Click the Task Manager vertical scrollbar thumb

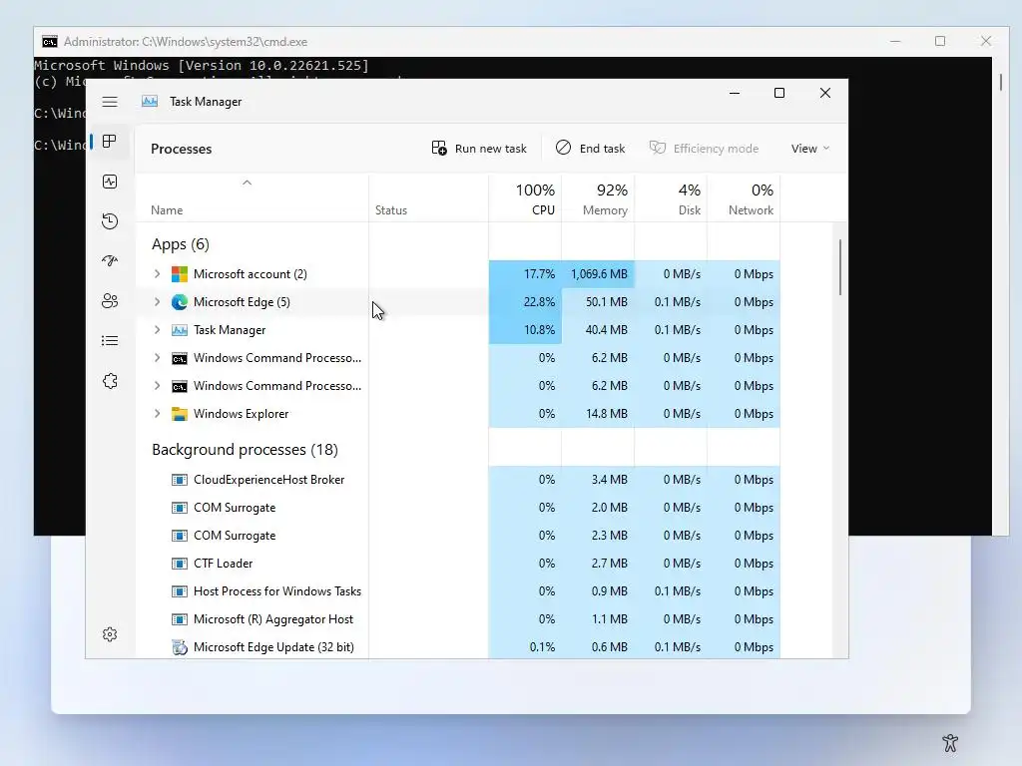(840, 267)
